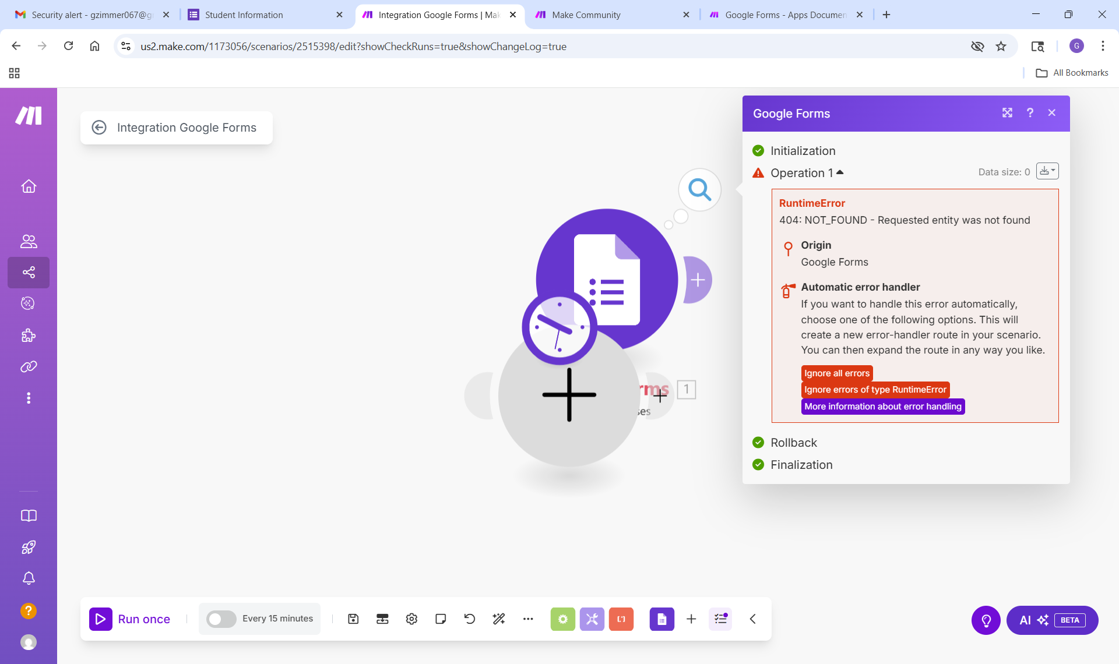Open the Make home page icon in sidebar
The height and width of the screenshot is (664, 1119).
[29, 186]
